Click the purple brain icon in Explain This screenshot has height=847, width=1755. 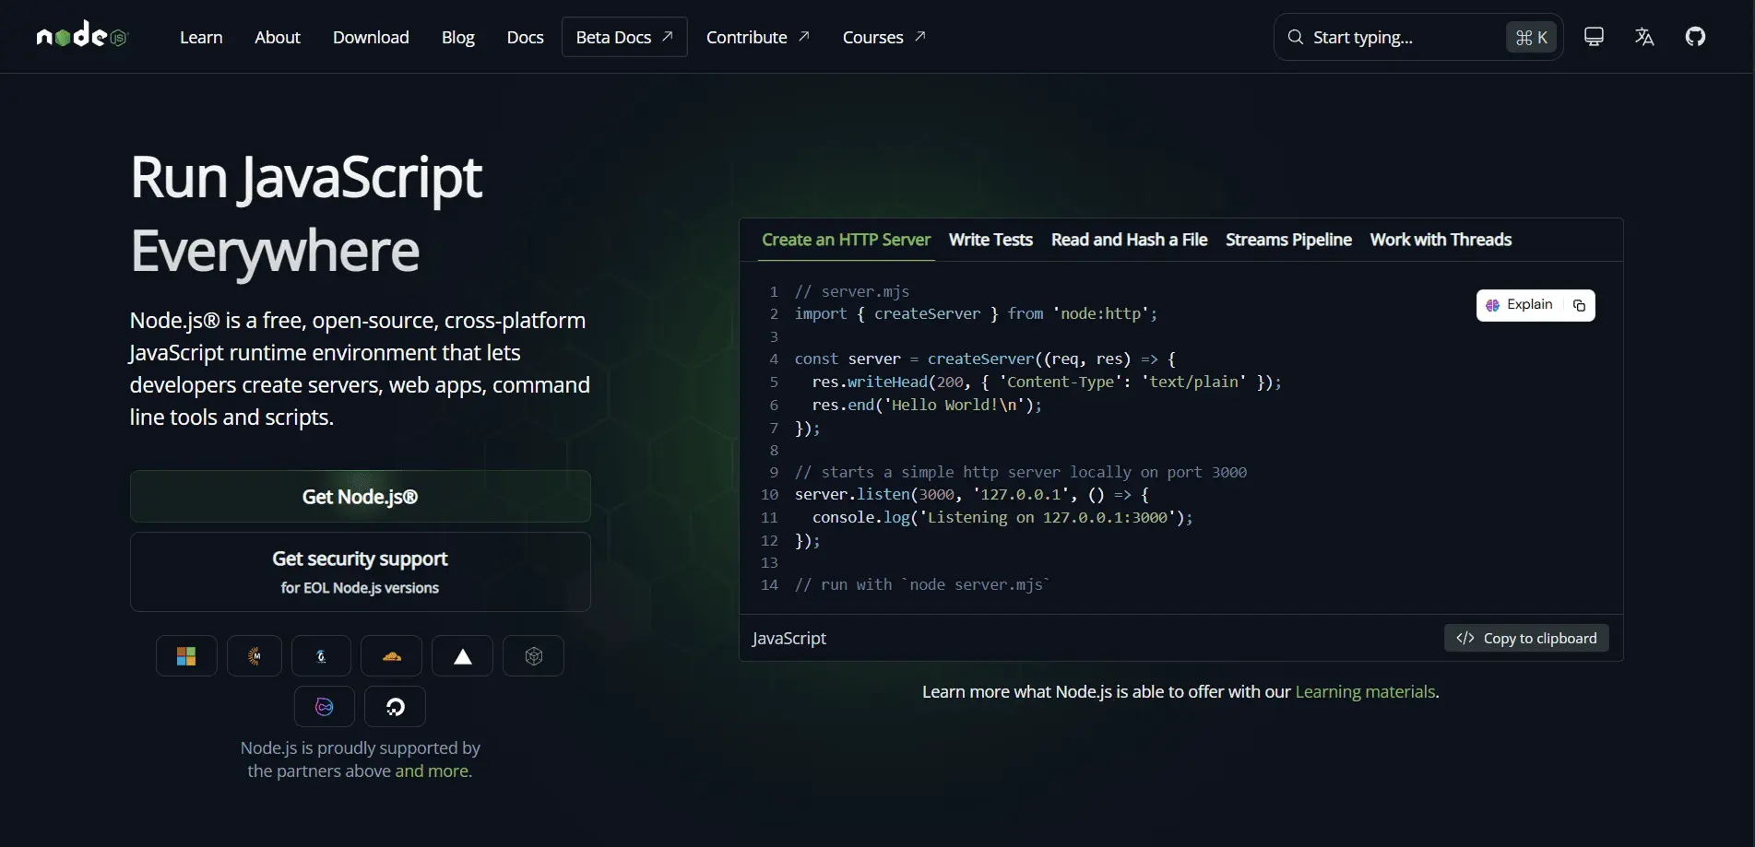pyautogui.click(x=1492, y=305)
